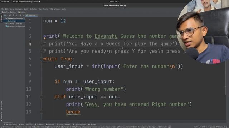Click the intention lightbulb on line 3
The width and height of the screenshot is (229, 128).
(x=45, y=39)
